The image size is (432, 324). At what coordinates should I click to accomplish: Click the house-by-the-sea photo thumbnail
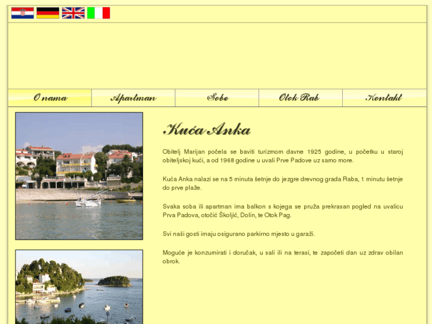pos(79,176)
